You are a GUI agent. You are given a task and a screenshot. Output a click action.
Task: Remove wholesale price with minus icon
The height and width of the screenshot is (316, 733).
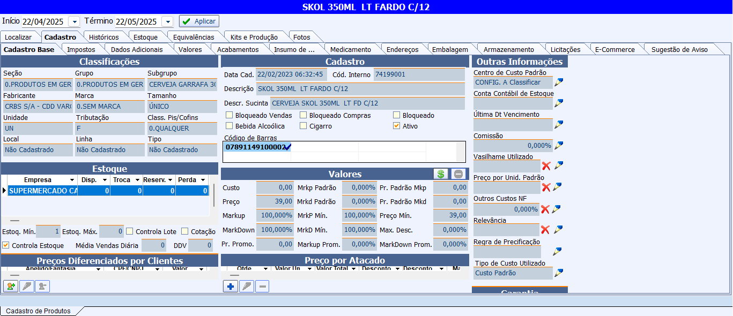263,287
